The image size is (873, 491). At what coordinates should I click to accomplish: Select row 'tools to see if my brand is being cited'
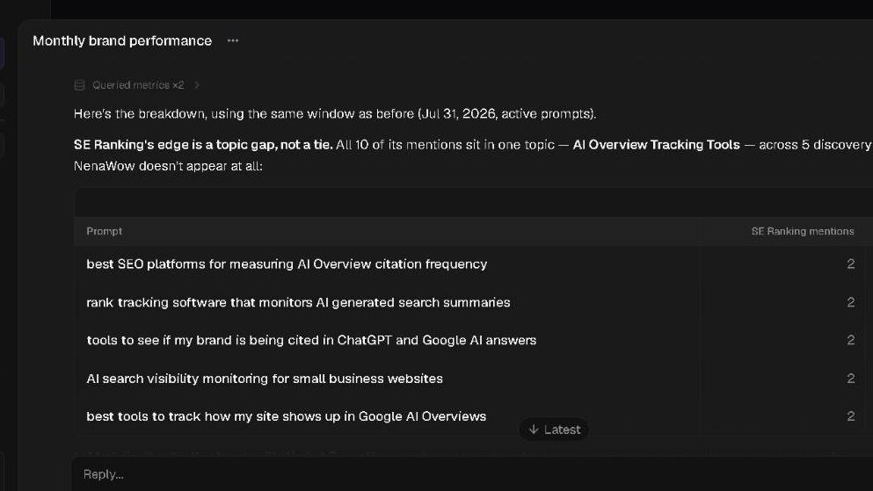473,340
